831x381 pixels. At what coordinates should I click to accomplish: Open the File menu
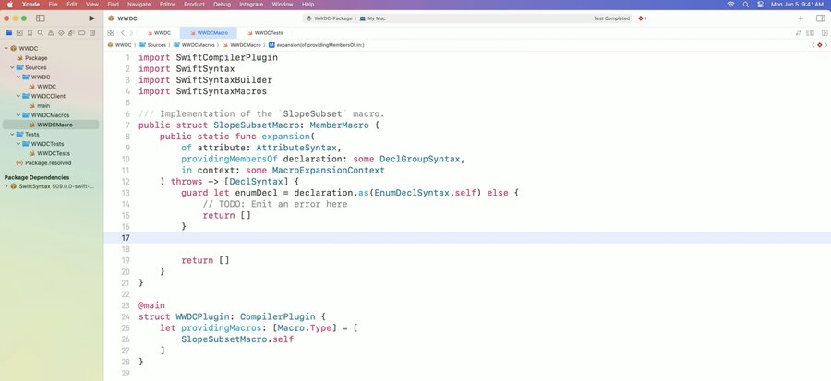[x=53, y=5]
